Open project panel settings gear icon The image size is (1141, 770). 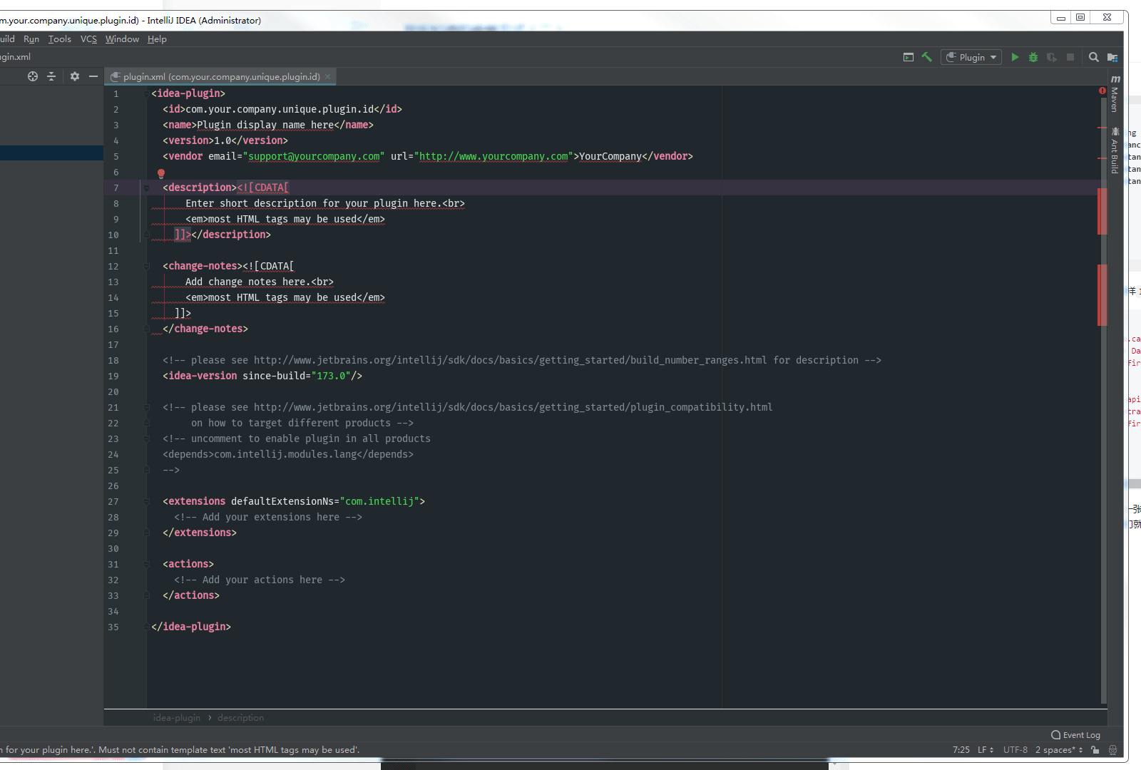pos(75,76)
